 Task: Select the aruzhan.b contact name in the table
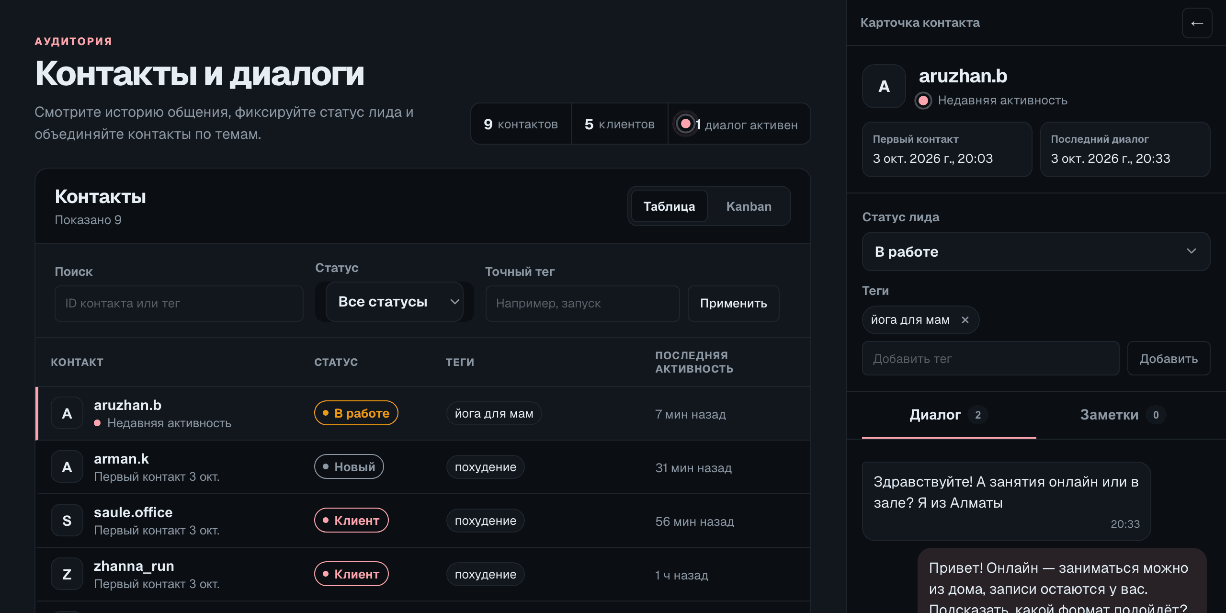click(127, 405)
